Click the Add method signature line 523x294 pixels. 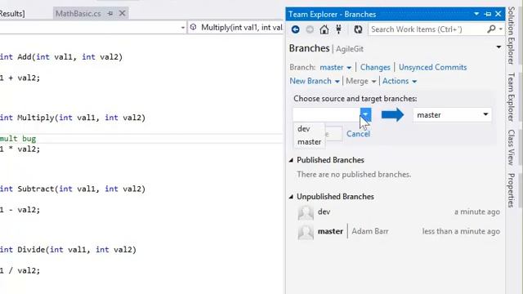point(61,57)
